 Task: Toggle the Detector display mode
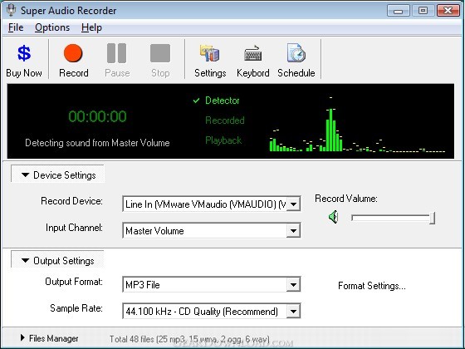(x=223, y=101)
